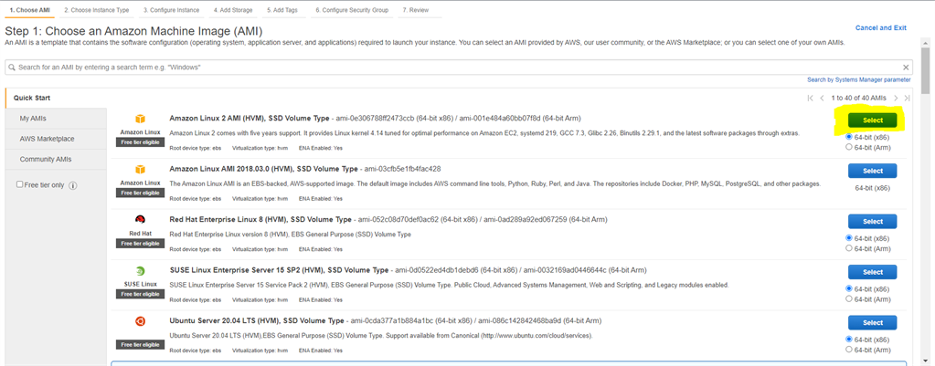
Task: Click the Amazon Linux 2 logo icon
Action: coord(140,119)
